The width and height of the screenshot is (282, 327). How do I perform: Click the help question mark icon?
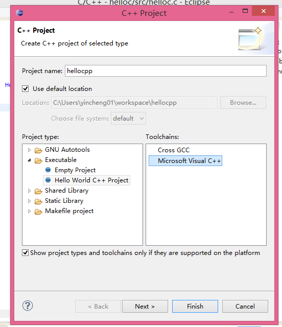pyautogui.click(x=28, y=306)
